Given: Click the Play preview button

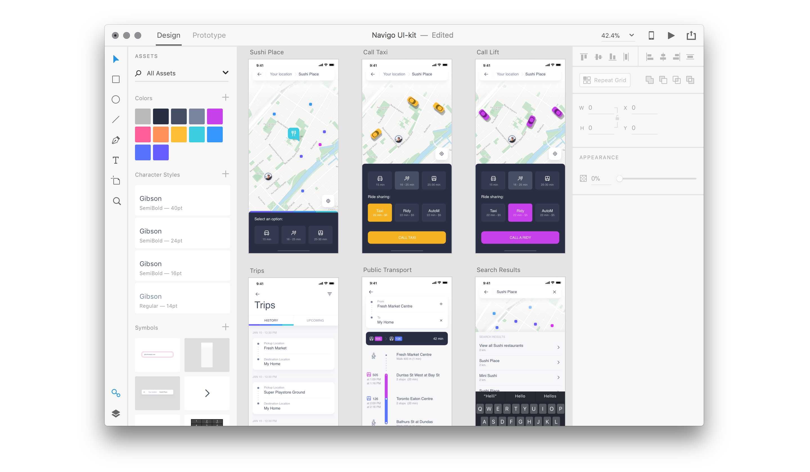Looking at the screenshot, I should point(672,35).
